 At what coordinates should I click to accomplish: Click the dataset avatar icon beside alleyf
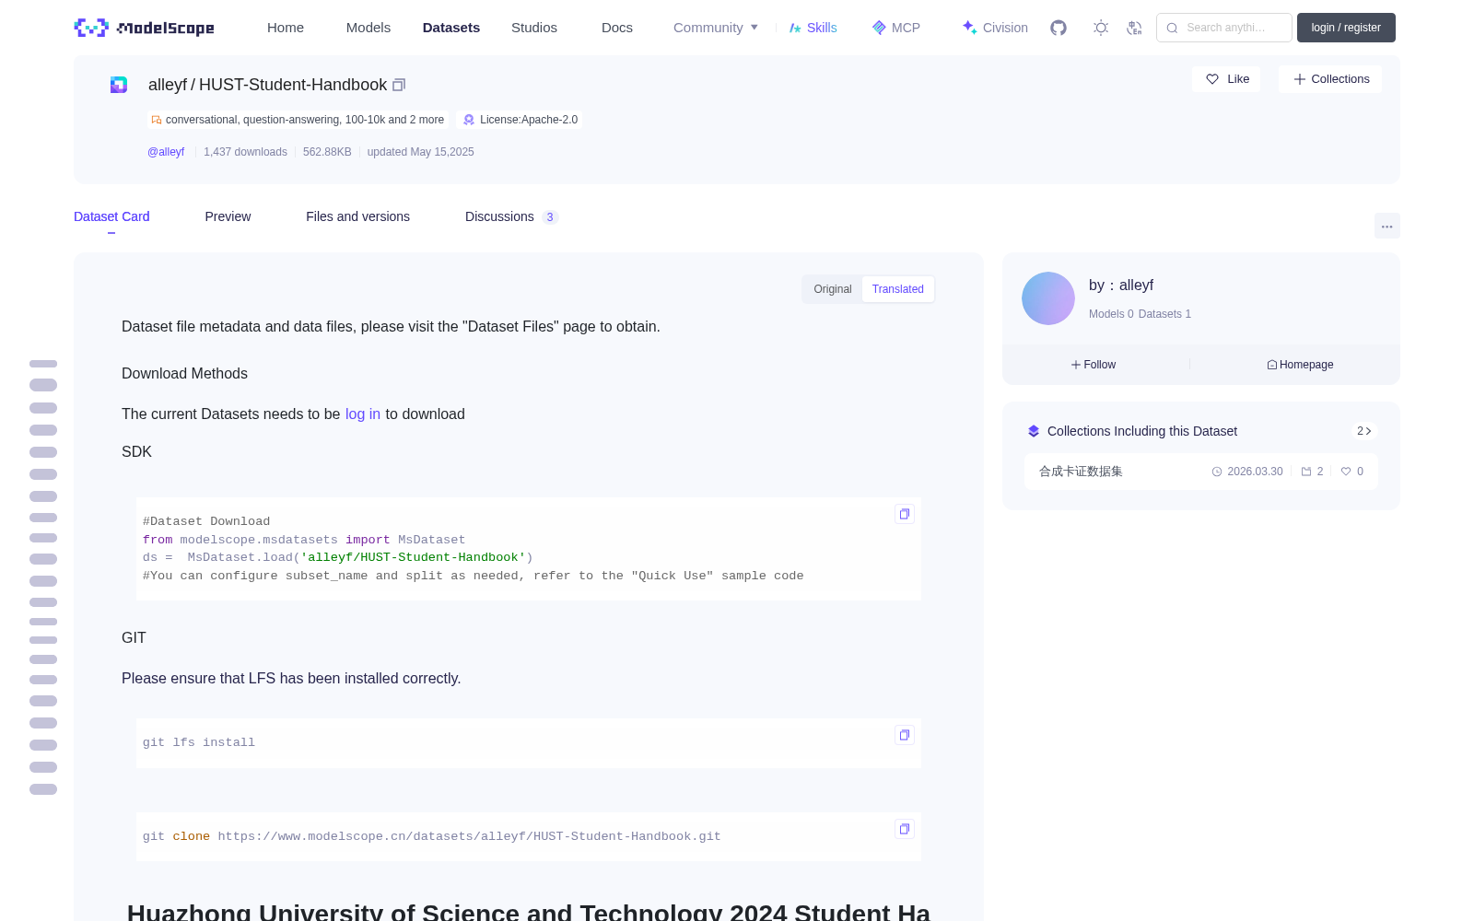(x=119, y=85)
